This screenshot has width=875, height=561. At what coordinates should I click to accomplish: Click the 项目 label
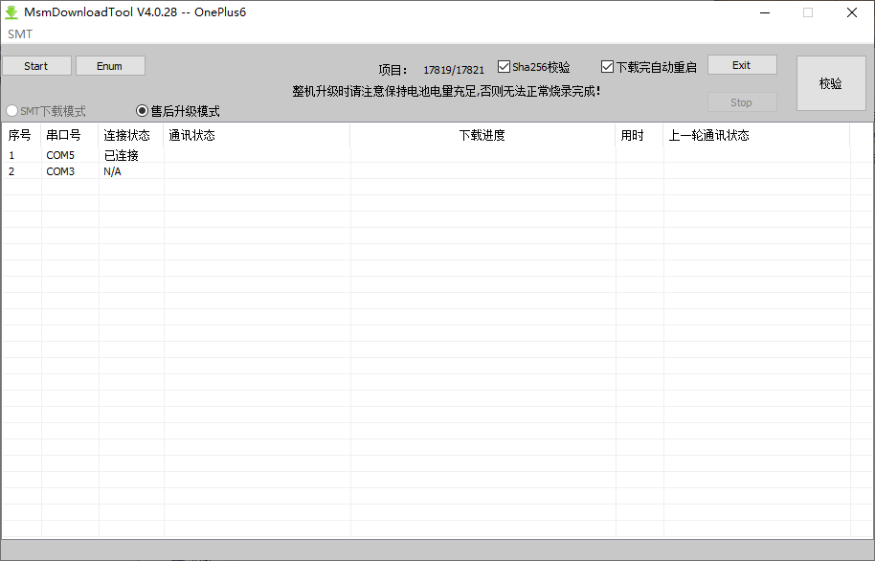pos(393,70)
